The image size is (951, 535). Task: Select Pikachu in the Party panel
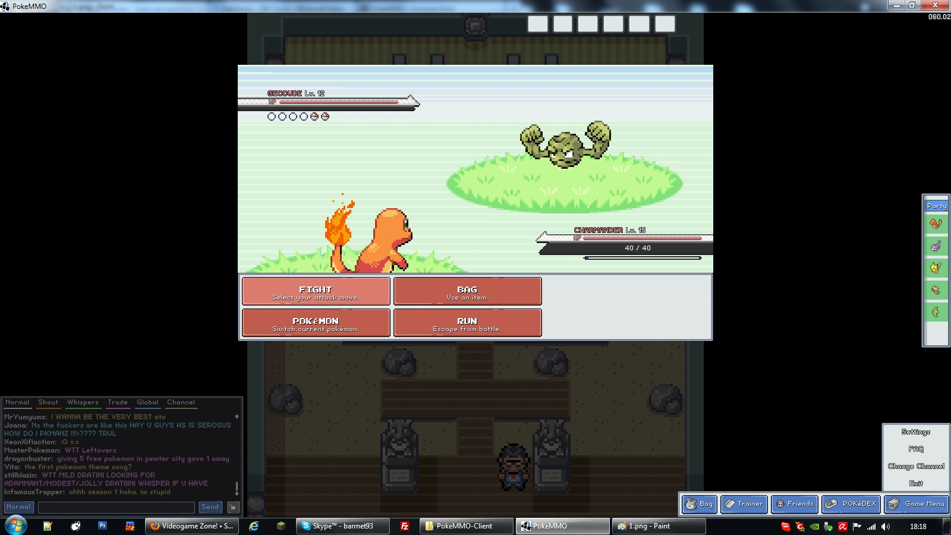[x=936, y=268]
